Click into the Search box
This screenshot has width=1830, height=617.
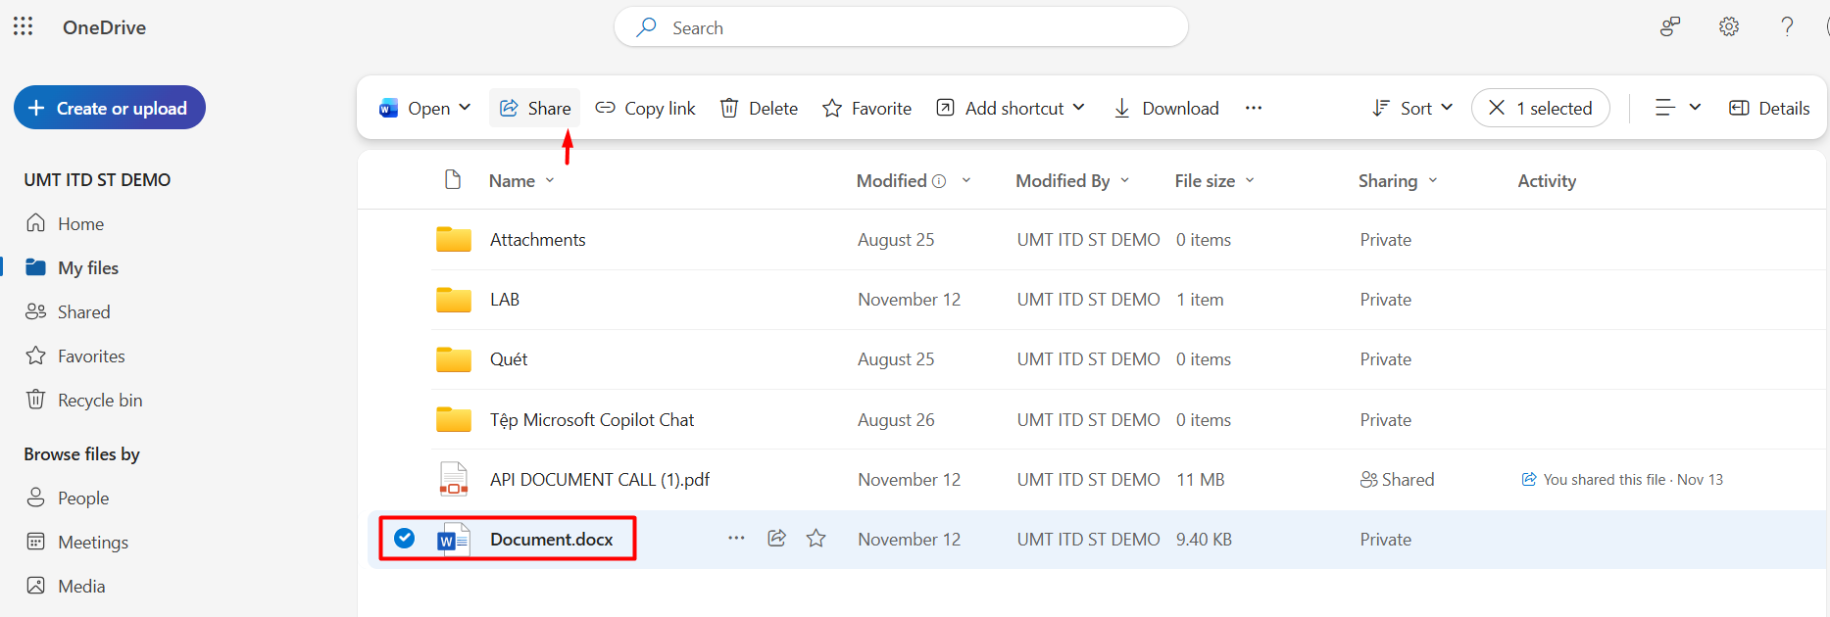click(902, 27)
